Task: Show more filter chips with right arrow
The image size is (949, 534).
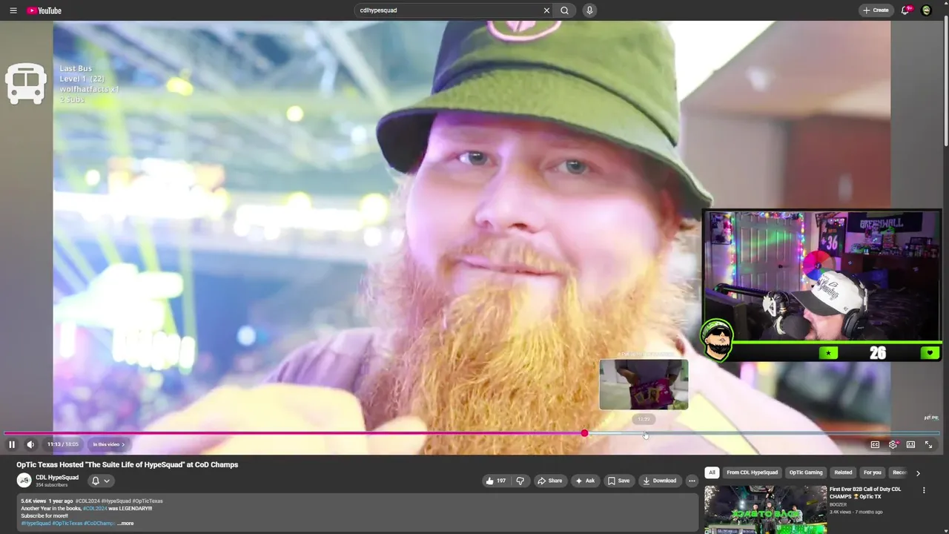Action: pos(918,472)
